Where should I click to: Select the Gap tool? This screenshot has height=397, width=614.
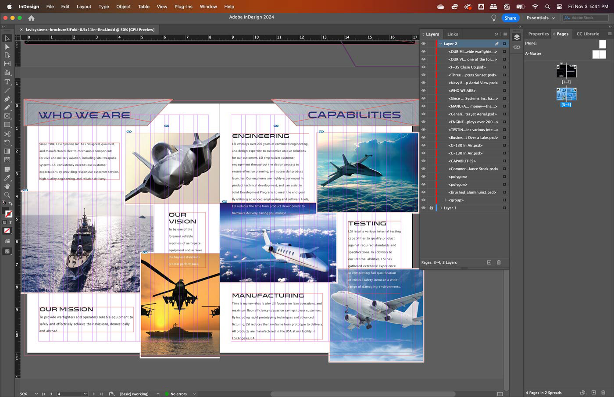pyautogui.click(x=7, y=64)
